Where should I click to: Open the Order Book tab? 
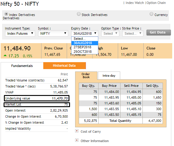tap(86, 76)
